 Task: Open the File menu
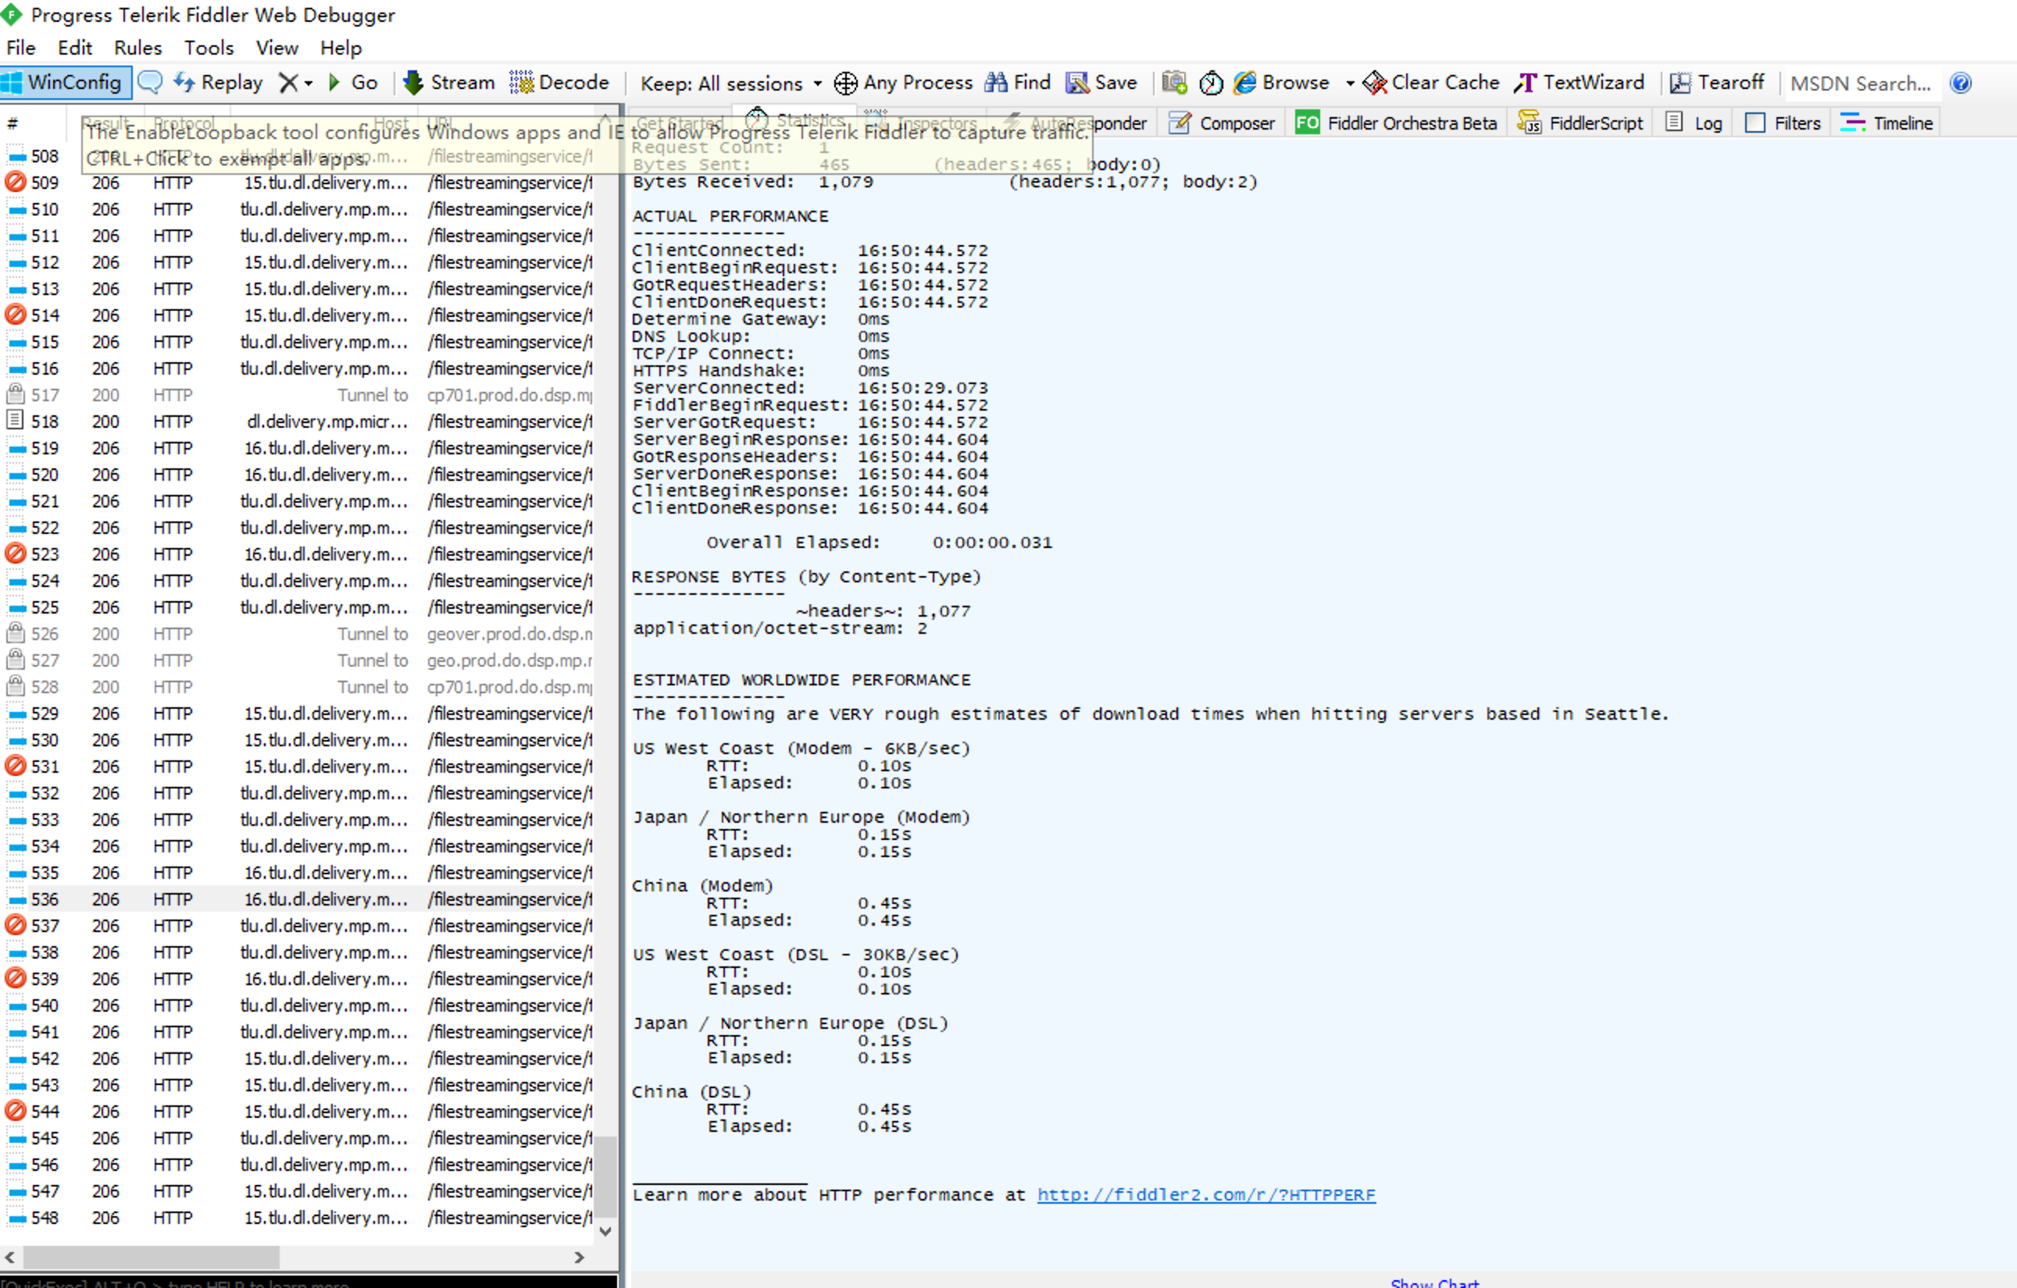coord(20,48)
